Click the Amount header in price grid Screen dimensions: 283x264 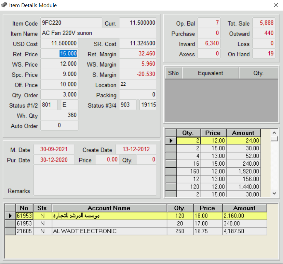tap(243, 133)
